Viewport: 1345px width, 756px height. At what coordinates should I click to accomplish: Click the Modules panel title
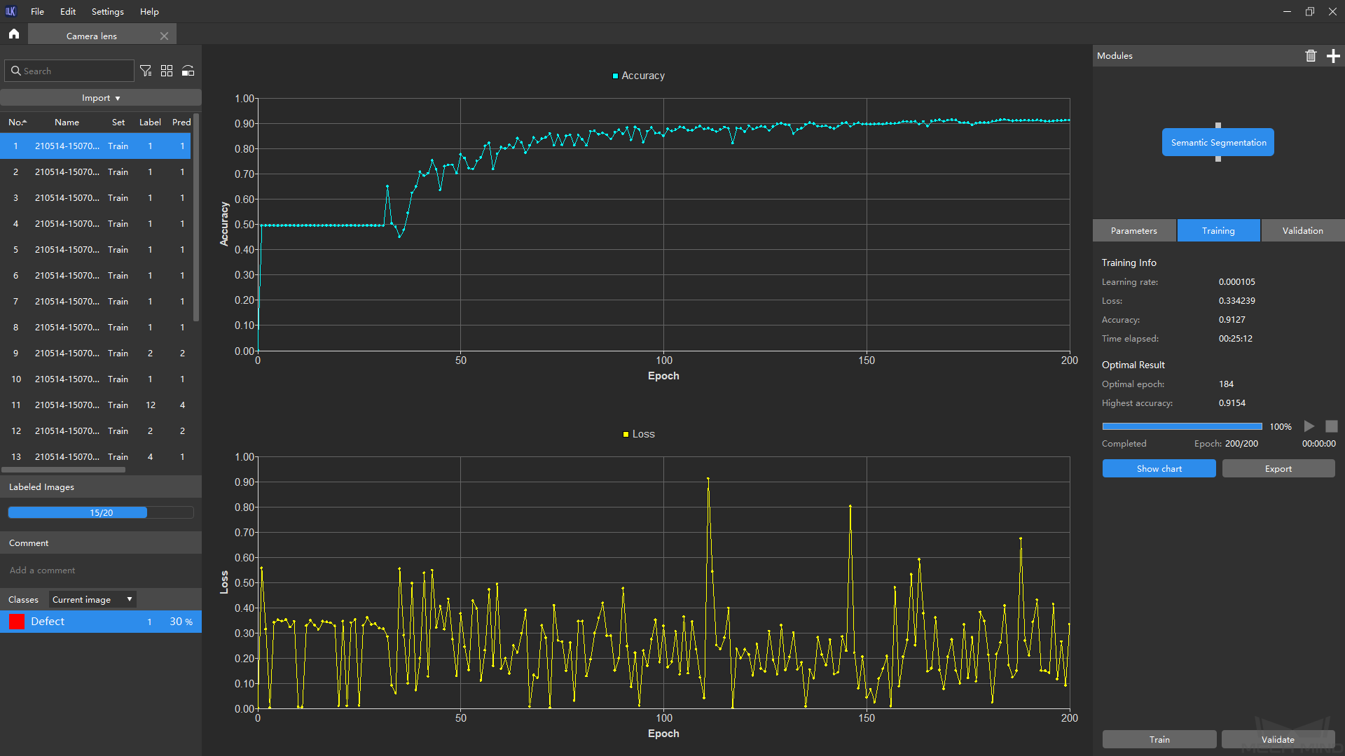(x=1115, y=55)
